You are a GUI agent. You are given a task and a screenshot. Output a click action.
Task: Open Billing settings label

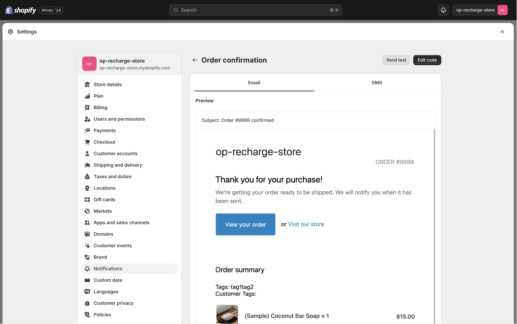coord(101,108)
